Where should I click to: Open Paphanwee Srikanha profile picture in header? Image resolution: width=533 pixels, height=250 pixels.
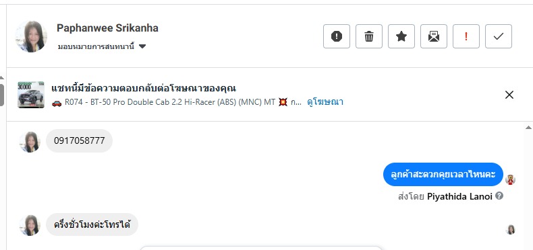(x=31, y=36)
